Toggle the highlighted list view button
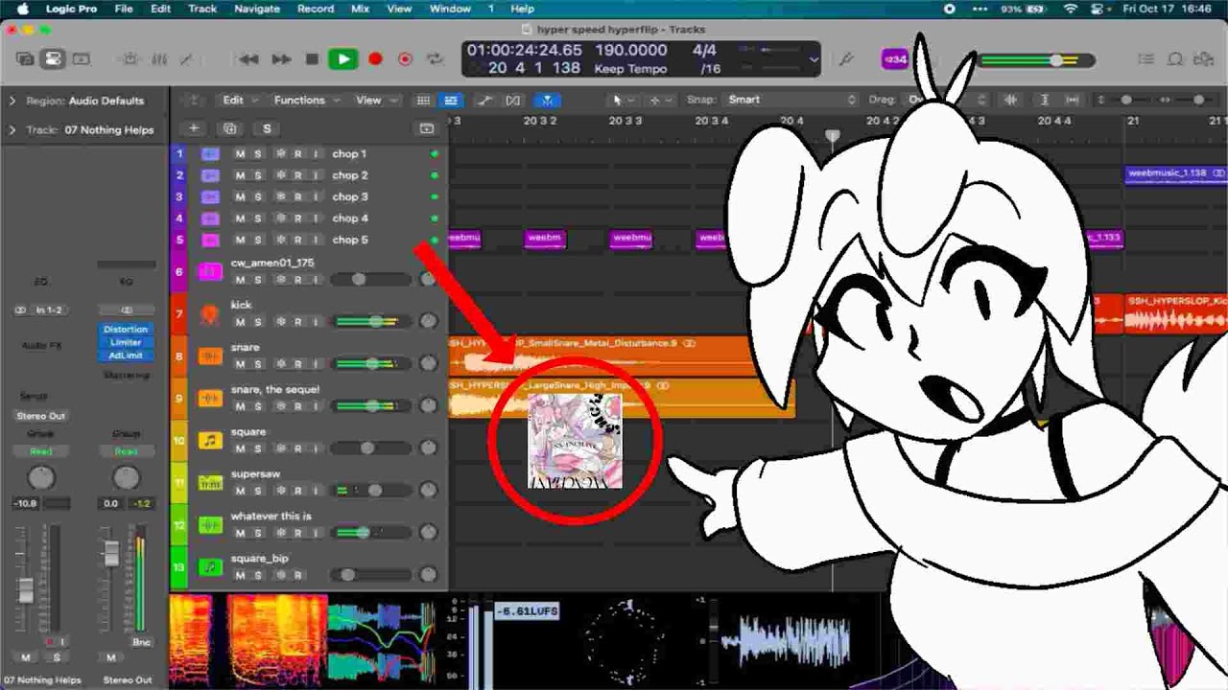The image size is (1228, 690). [450, 100]
